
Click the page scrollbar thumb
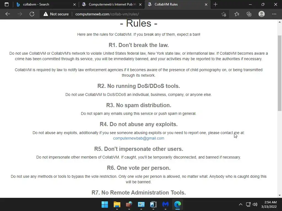[280, 73]
